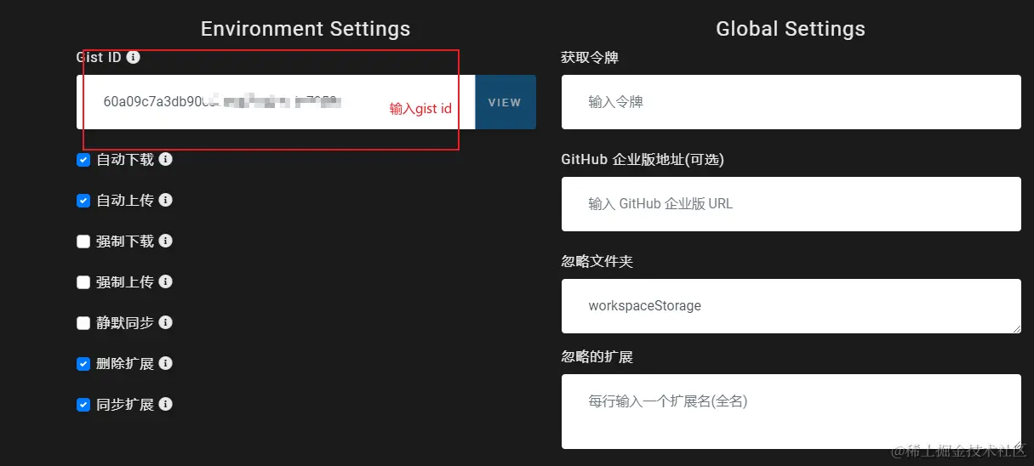
Task: Disable the 删除扩展 checkbox
Action: point(83,364)
